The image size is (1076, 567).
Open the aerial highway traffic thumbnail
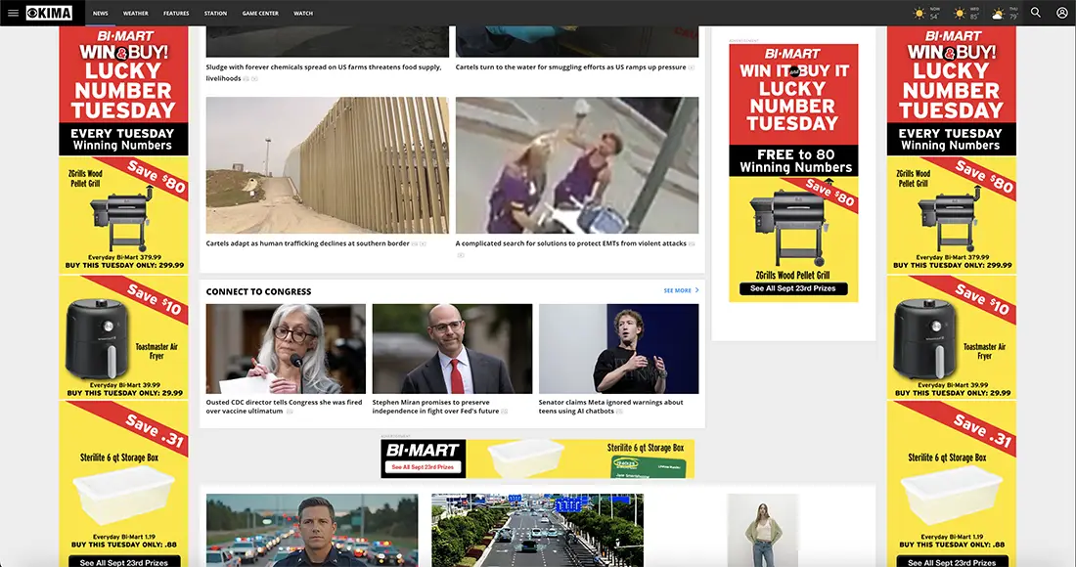[x=537, y=530]
